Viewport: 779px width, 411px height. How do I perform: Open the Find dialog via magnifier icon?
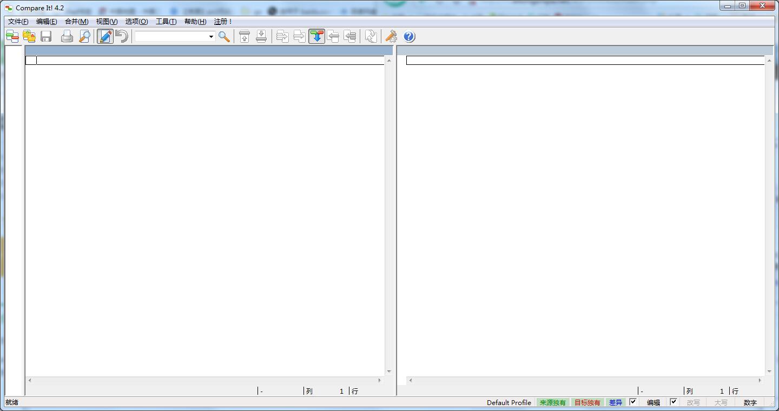[225, 36]
